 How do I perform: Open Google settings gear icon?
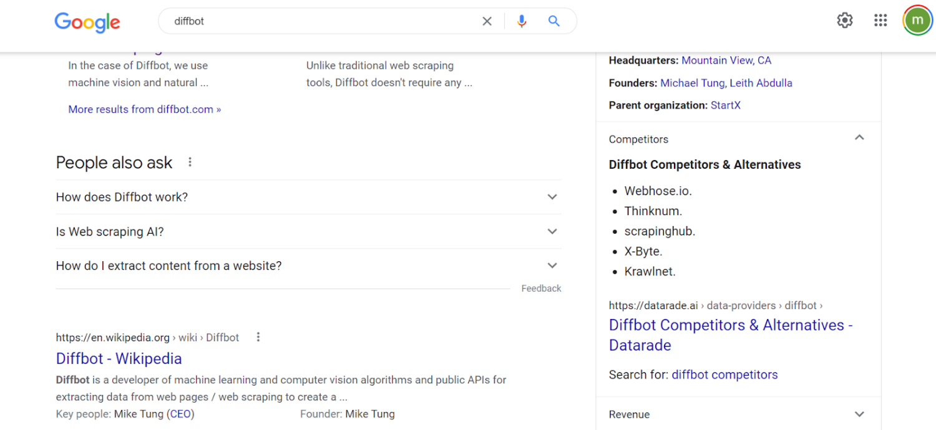(845, 21)
